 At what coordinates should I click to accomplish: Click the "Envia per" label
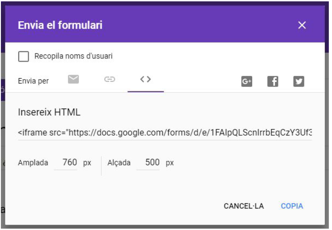[33, 81]
